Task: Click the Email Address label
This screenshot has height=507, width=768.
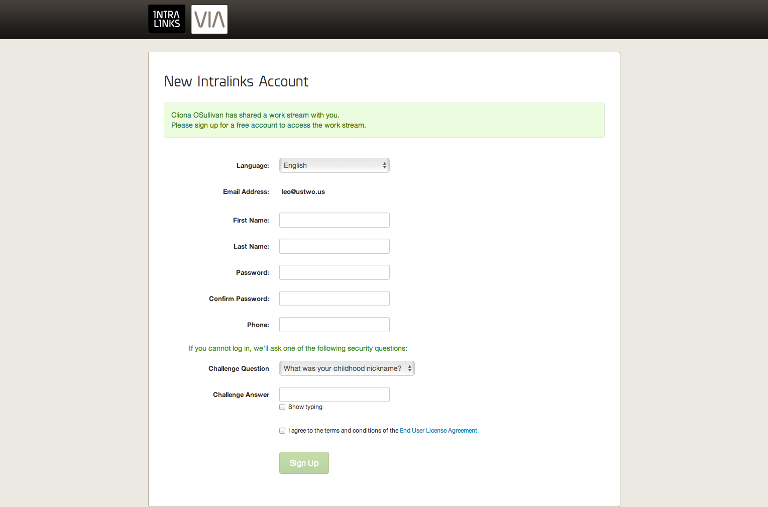Action: pyautogui.click(x=246, y=192)
